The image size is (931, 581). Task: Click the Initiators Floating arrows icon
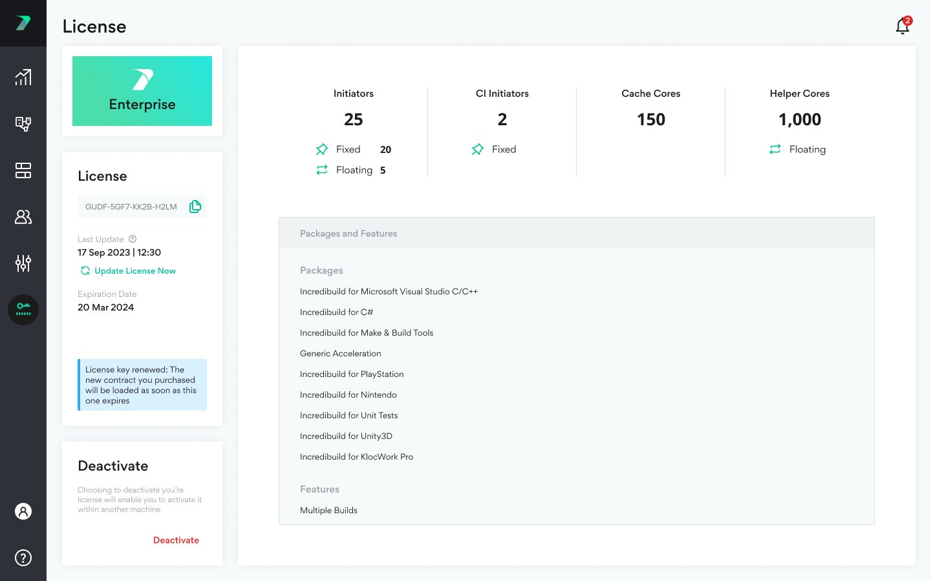coord(322,170)
